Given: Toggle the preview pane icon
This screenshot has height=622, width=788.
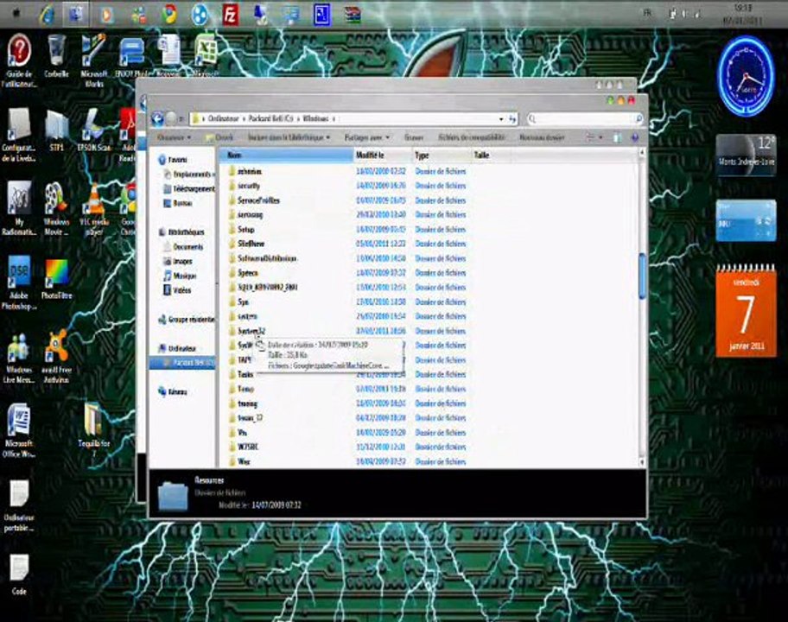Looking at the screenshot, I should click(617, 137).
